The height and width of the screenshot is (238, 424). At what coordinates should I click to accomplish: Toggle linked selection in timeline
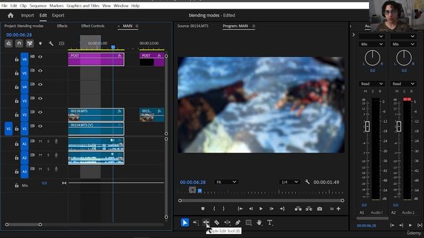pyautogui.click(x=29, y=43)
